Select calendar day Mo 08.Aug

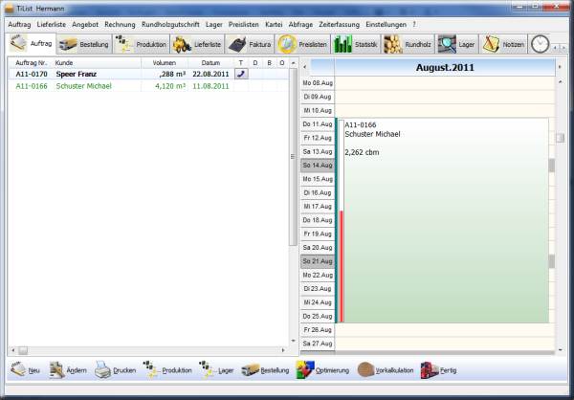[x=318, y=83]
